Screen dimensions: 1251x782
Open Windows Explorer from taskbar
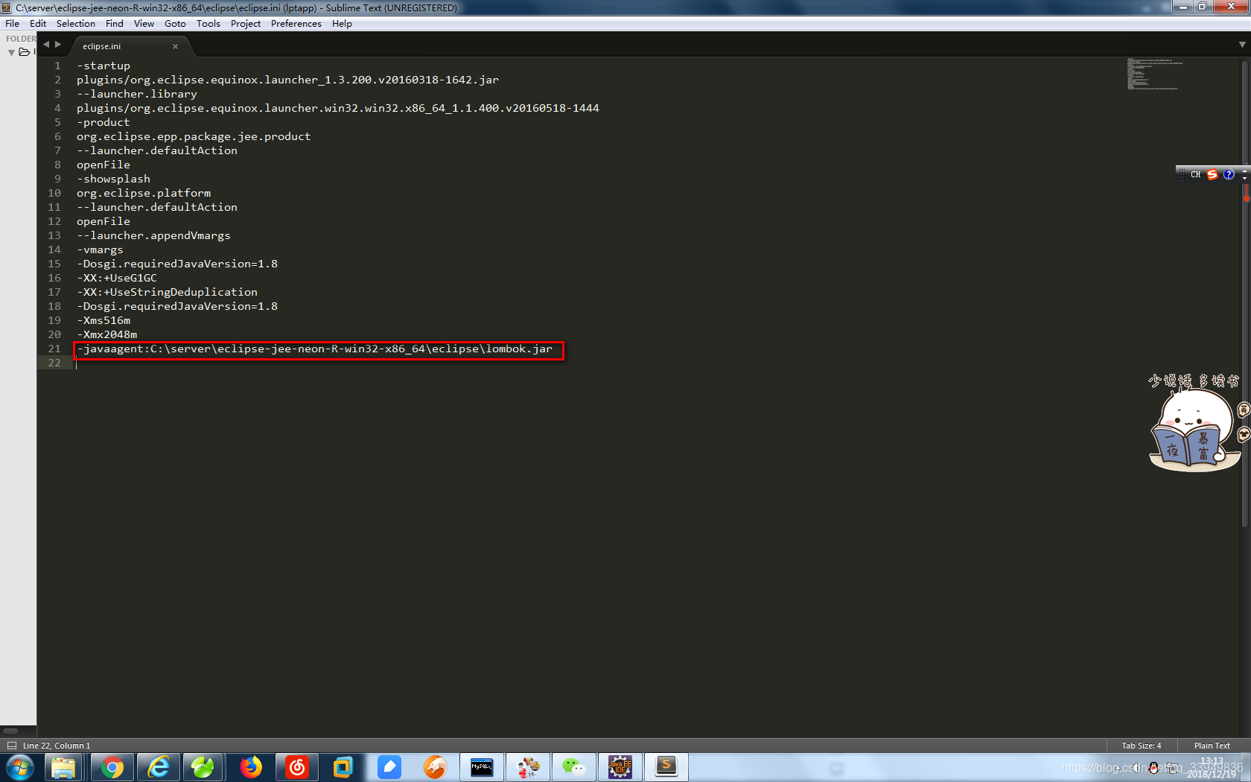pyautogui.click(x=63, y=767)
